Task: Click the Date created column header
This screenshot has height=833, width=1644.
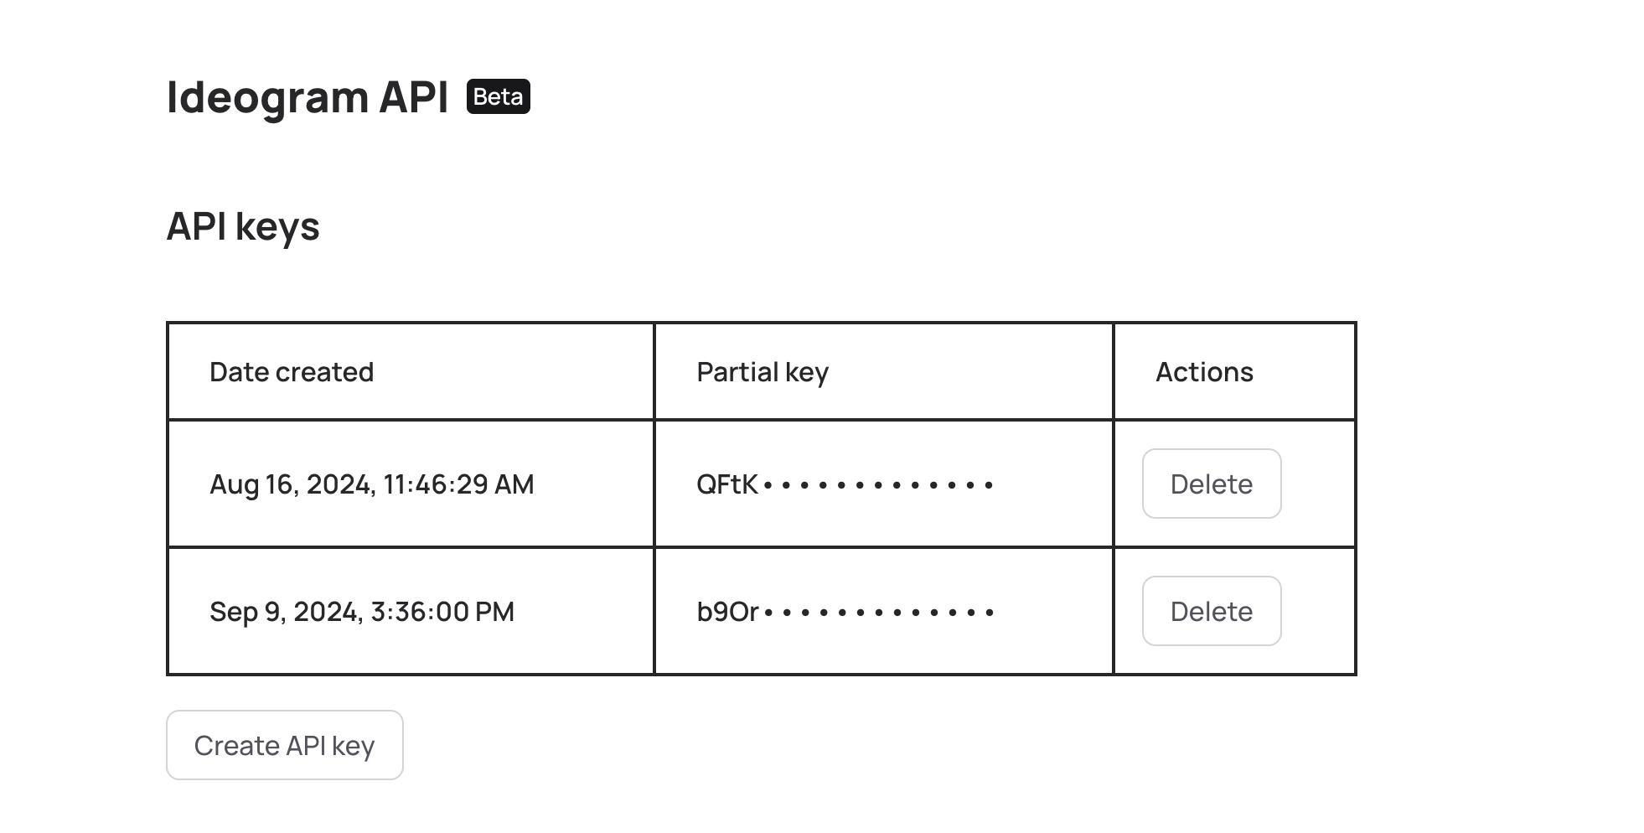Action: pos(292,371)
